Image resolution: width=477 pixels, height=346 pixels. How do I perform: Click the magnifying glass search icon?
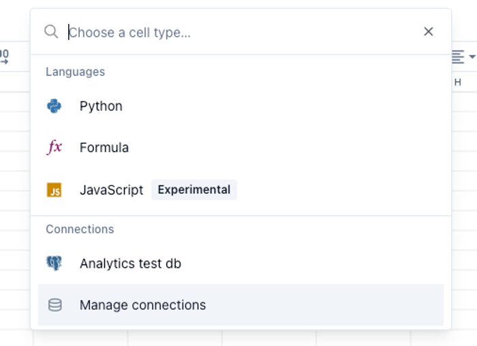[x=51, y=32]
